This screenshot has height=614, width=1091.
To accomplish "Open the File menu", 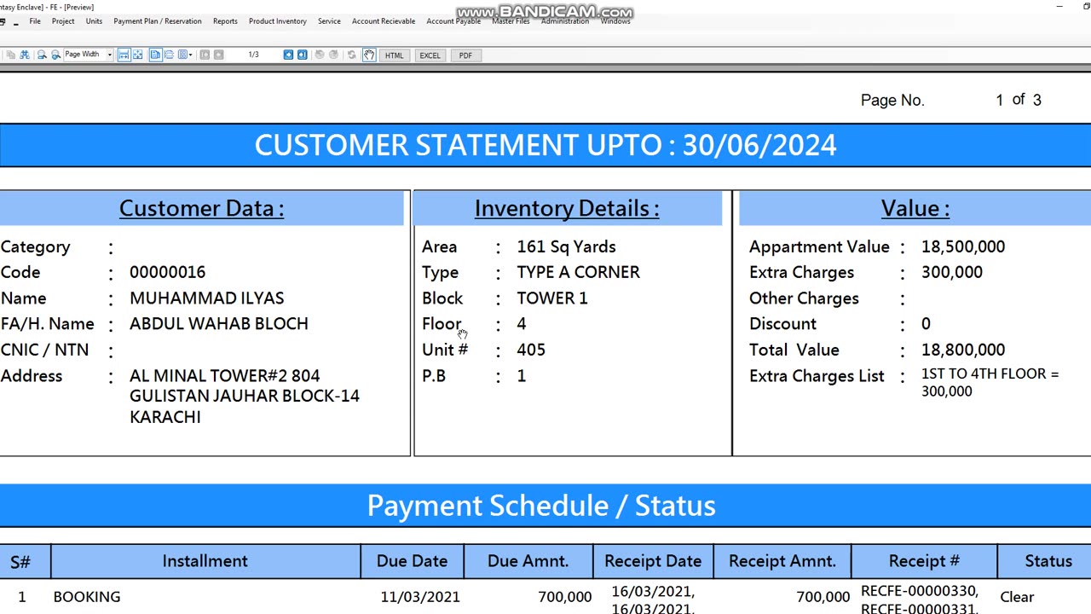I will tap(35, 21).
